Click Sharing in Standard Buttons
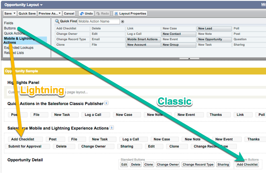The height and width of the screenshot is (173, 266). pos(223,164)
